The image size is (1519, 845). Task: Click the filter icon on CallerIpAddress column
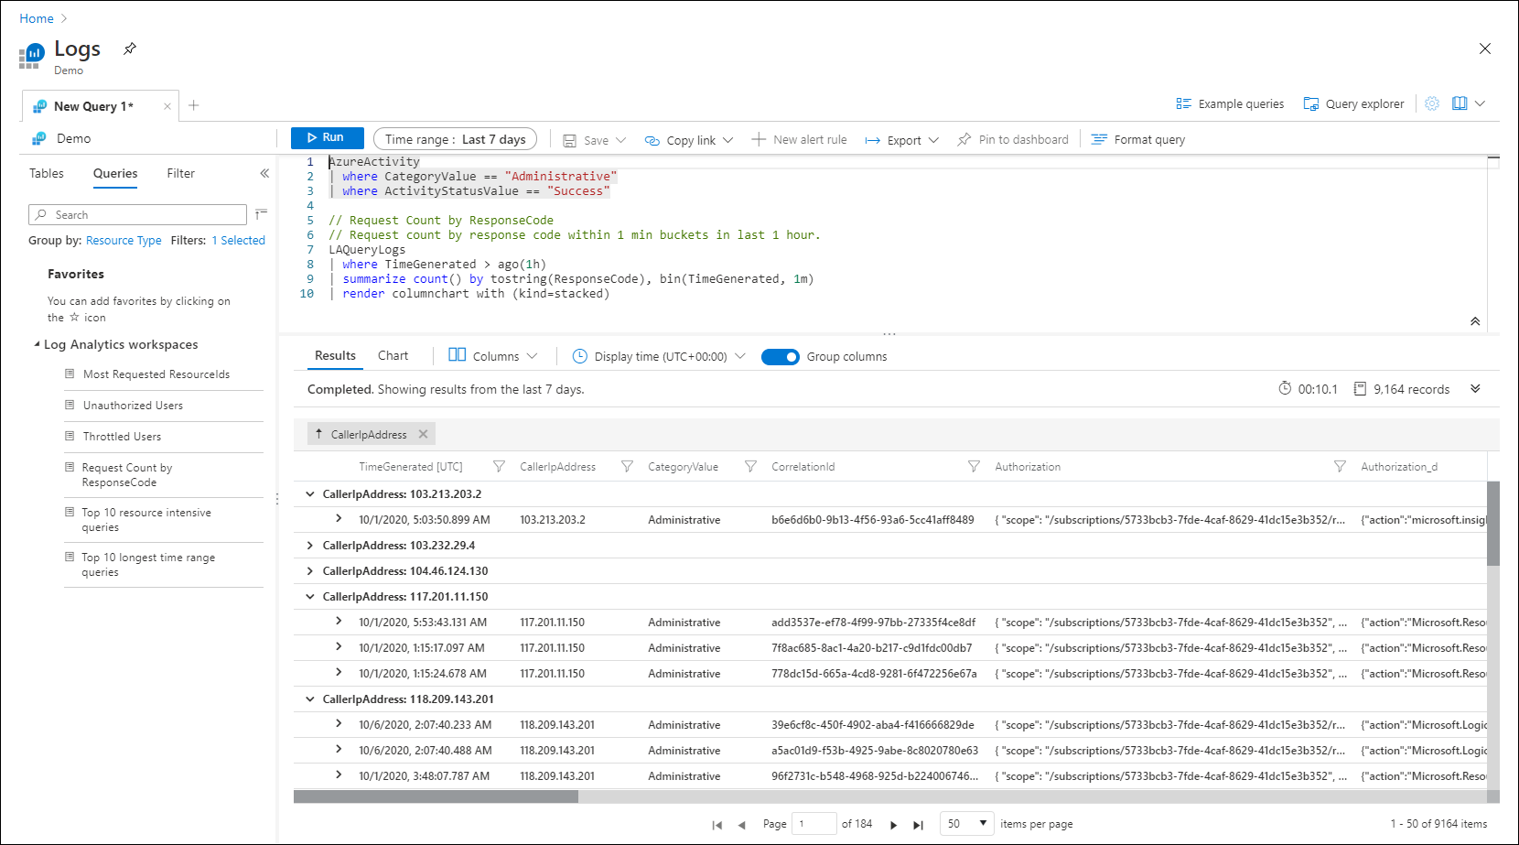(x=627, y=467)
